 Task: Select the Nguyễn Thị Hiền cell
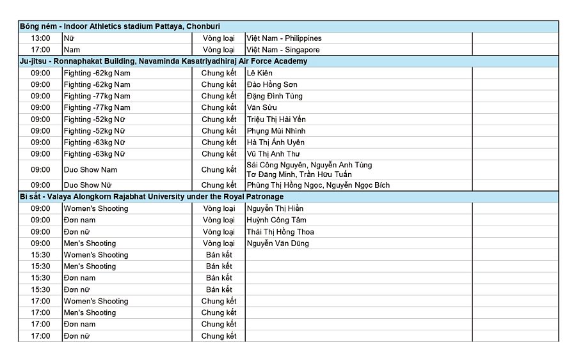tap(275, 208)
